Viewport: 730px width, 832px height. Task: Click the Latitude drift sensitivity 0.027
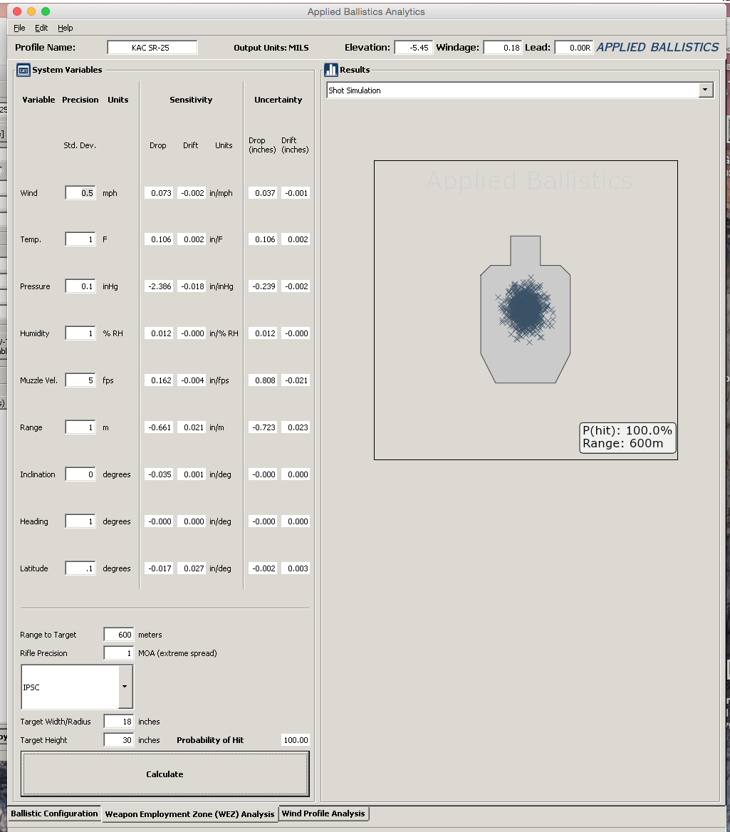click(192, 568)
